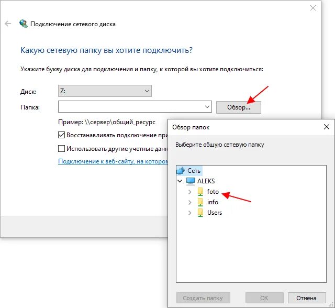
Task: Open the Диск drive letter dropdown
Action: click(x=105, y=91)
